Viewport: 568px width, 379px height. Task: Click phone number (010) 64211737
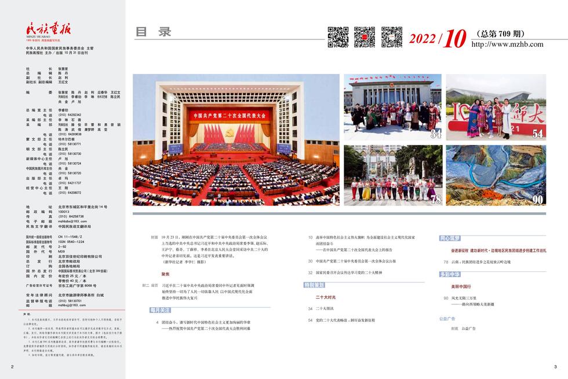(70, 183)
